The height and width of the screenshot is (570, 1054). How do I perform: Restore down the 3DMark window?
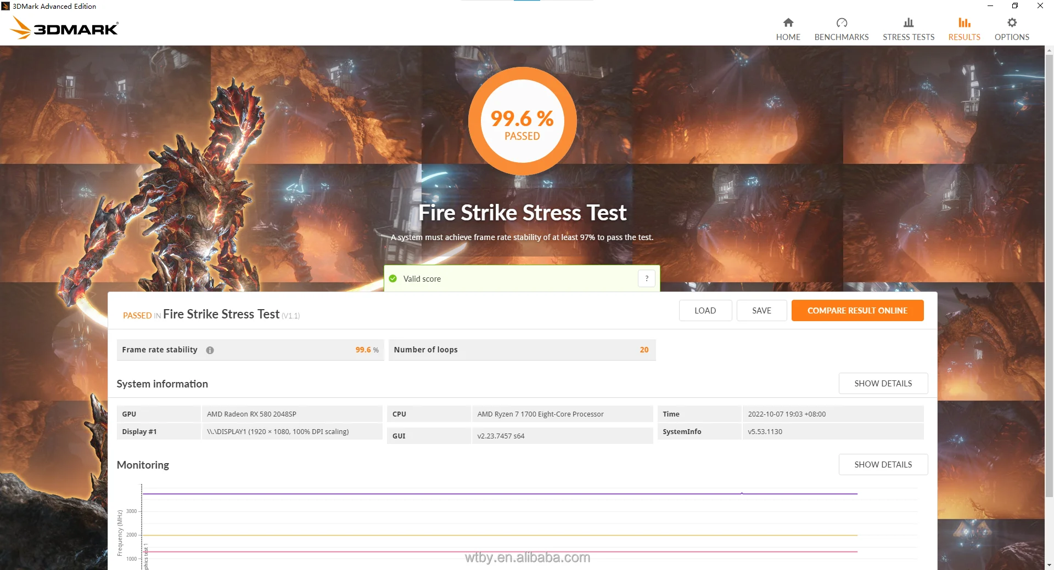1015,6
